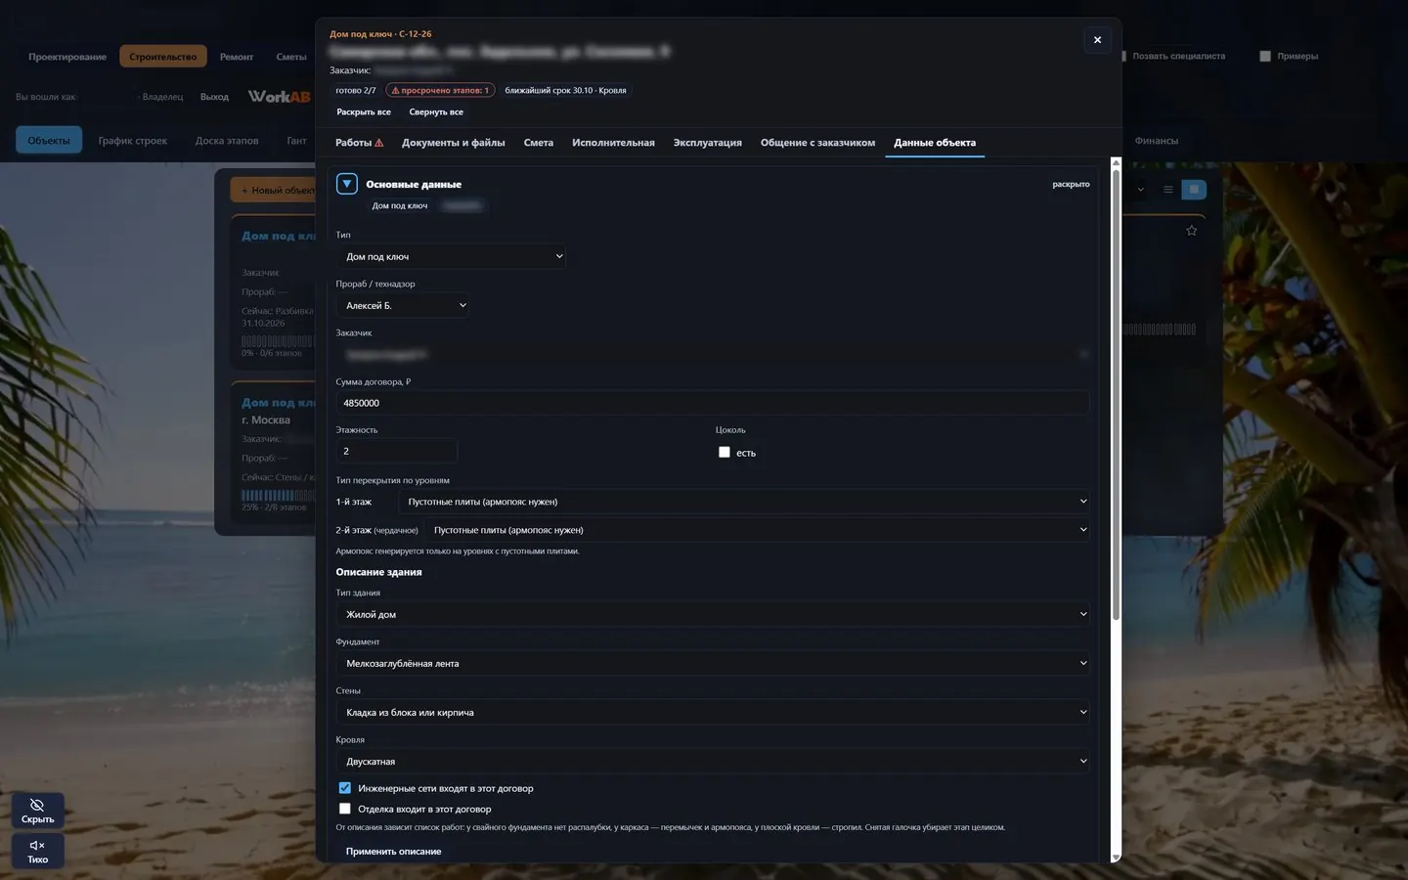The width and height of the screenshot is (1408, 880).
Task: Click the просрочено этапов: 1 badge
Action: pyautogui.click(x=440, y=90)
